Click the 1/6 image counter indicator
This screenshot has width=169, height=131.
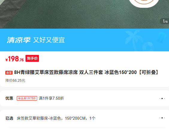(x=165, y=21)
